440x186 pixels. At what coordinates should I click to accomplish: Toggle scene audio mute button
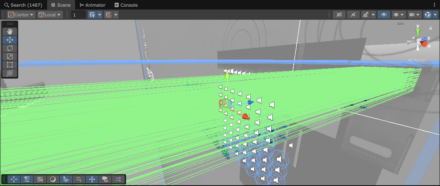click(353, 15)
